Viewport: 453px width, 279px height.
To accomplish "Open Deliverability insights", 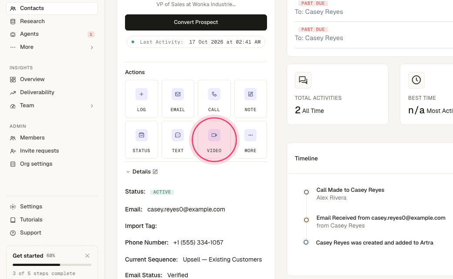I will click(52, 92).
